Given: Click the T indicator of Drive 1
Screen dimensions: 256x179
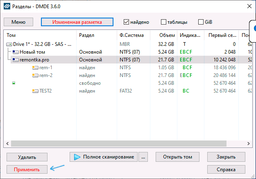Looking at the screenshot, I should pyautogui.click(x=184, y=44).
